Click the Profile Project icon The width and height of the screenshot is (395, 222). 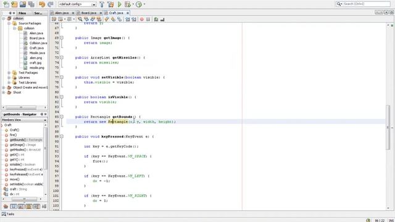pos(139,4)
